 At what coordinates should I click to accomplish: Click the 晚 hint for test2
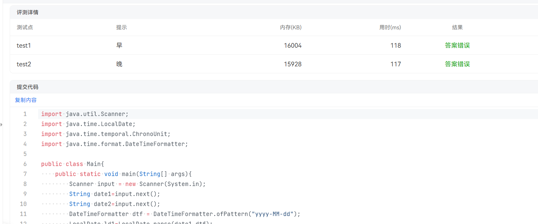(119, 64)
